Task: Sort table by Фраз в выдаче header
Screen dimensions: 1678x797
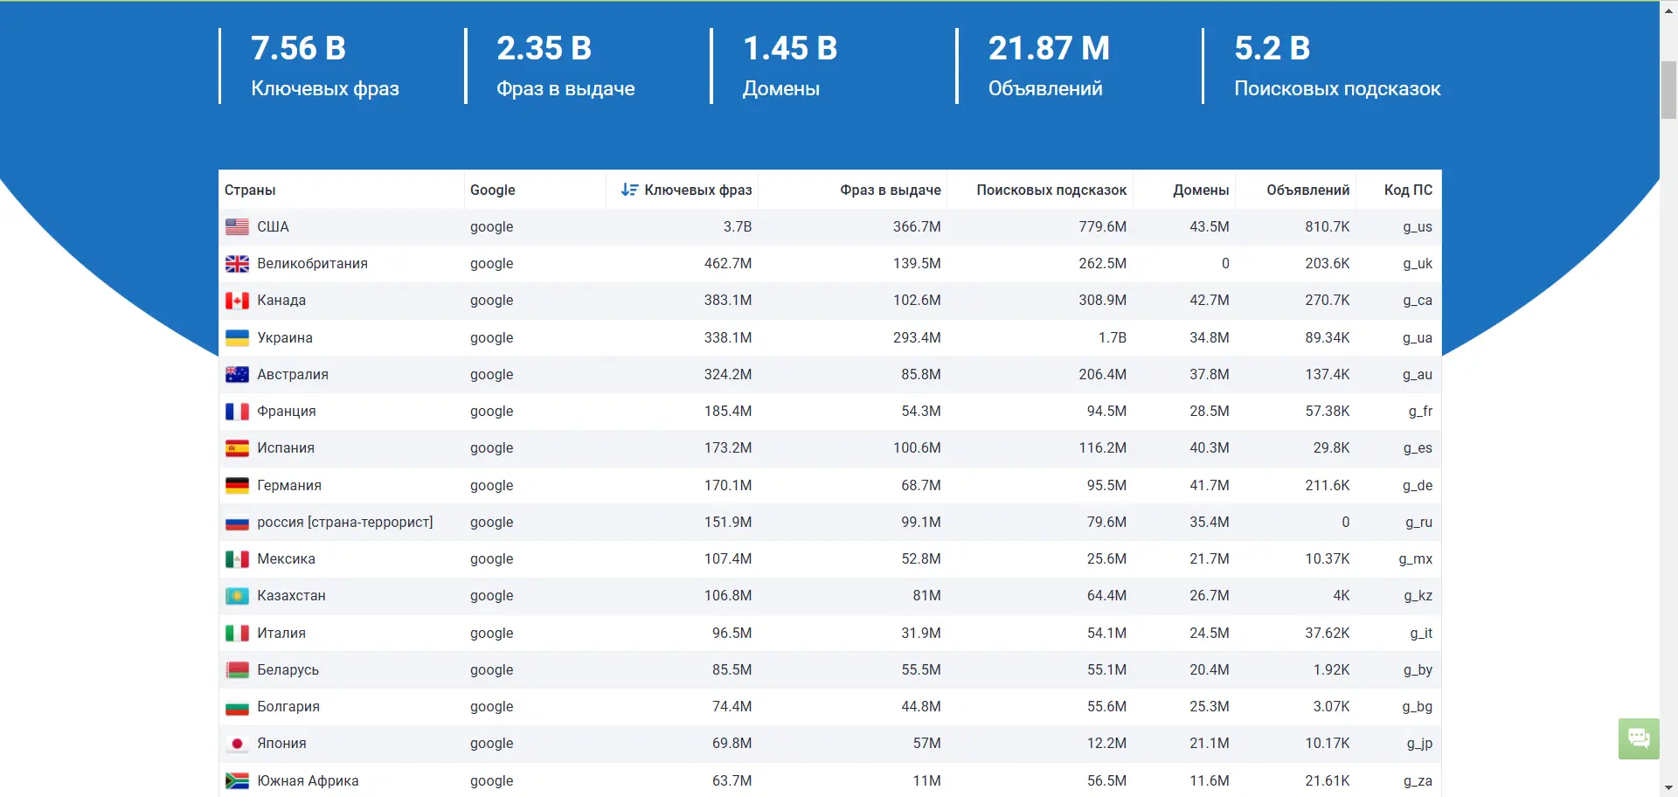Action: (890, 190)
